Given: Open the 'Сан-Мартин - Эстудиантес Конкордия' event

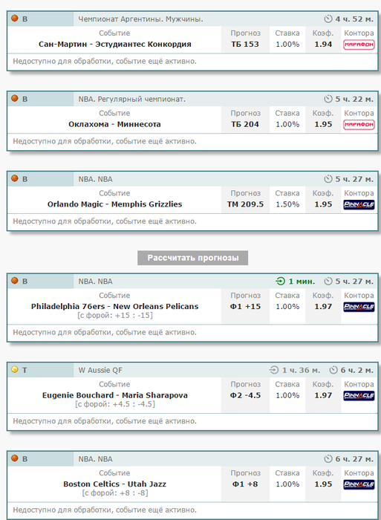Looking at the screenshot, I should coord(114,44).
